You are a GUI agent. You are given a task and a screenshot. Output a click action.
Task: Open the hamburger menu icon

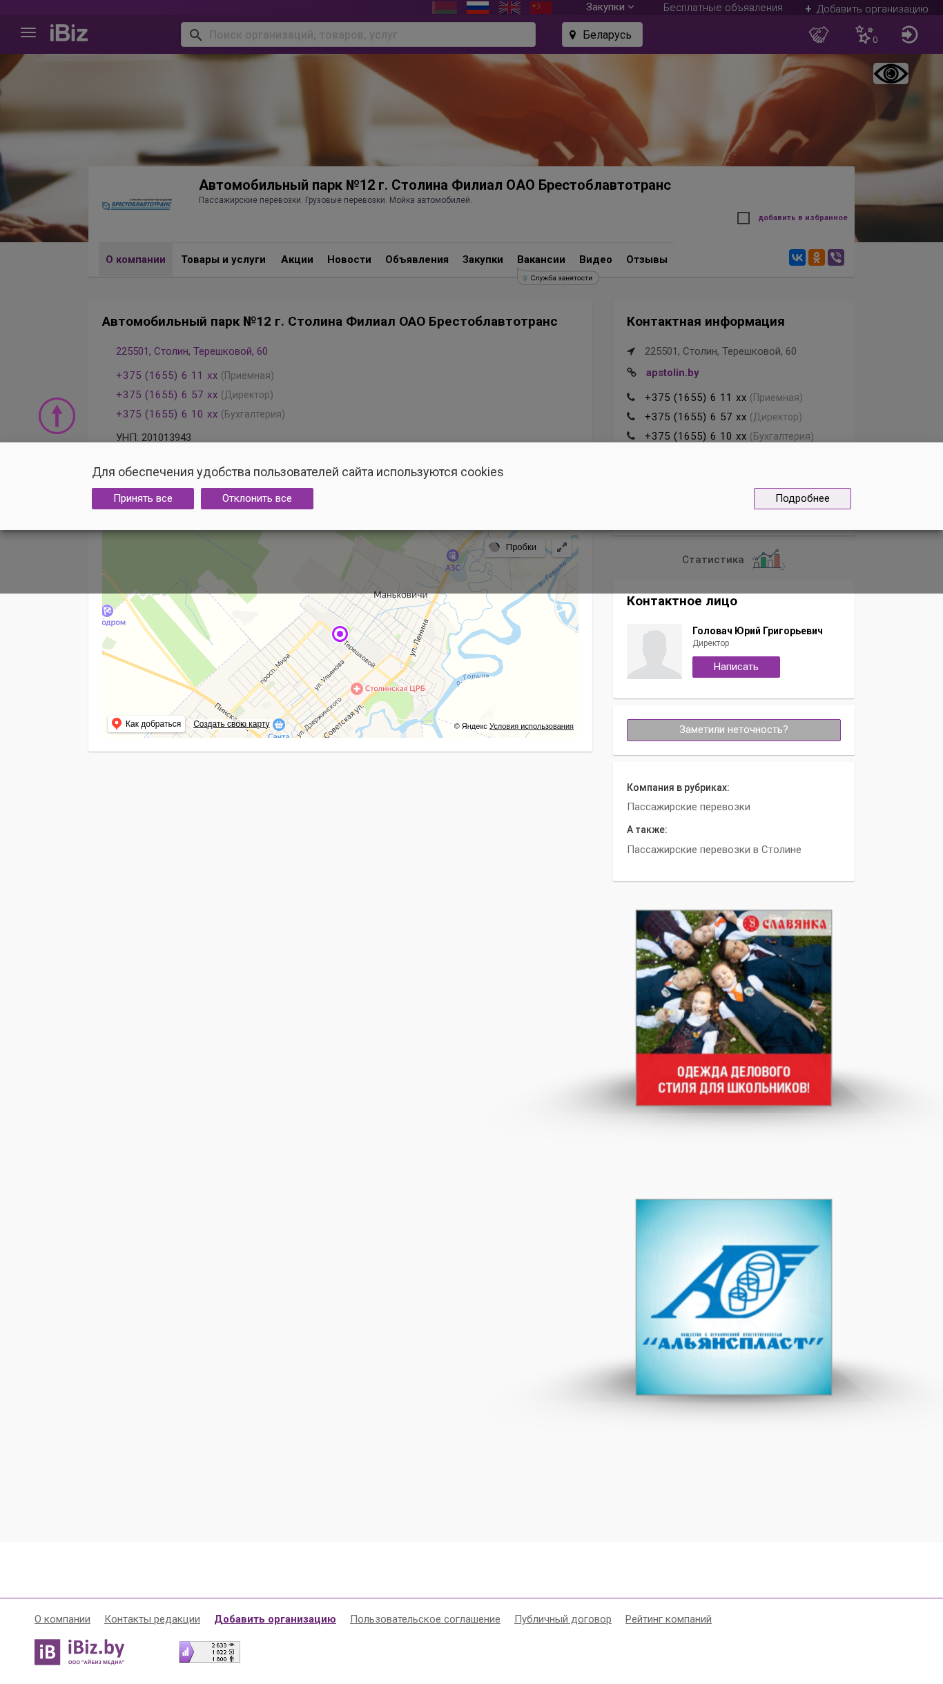click(28, 32)
